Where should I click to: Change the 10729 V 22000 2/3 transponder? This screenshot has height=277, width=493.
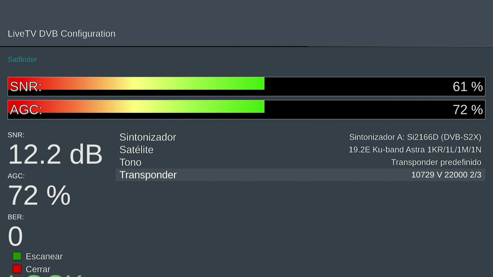446,175
